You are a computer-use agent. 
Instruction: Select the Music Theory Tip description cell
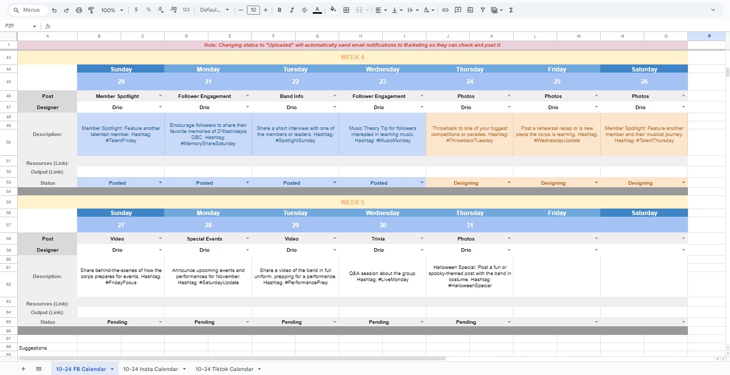[x=382, y=134]
